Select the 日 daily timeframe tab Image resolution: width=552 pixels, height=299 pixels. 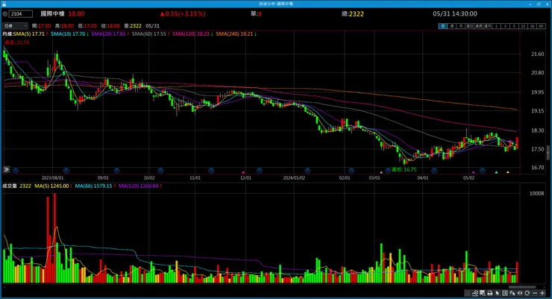[x=443, y=26]
